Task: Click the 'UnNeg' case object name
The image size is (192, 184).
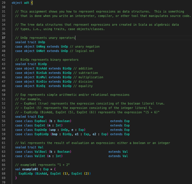Action: [x=41, y=47]
